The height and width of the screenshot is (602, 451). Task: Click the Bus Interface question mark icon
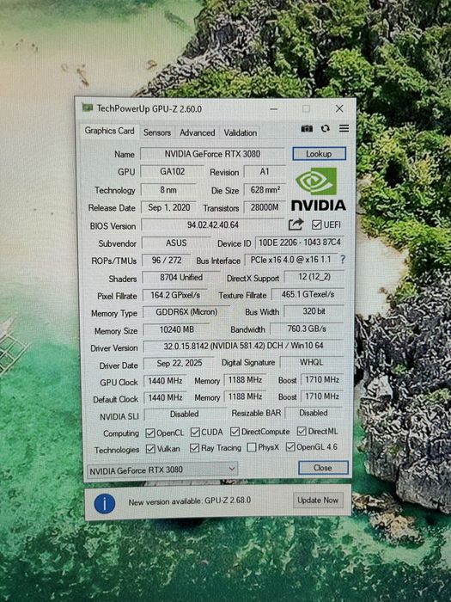tap(343, 260)
